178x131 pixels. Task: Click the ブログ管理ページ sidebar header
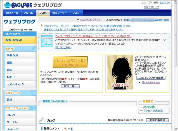(20, 34)
